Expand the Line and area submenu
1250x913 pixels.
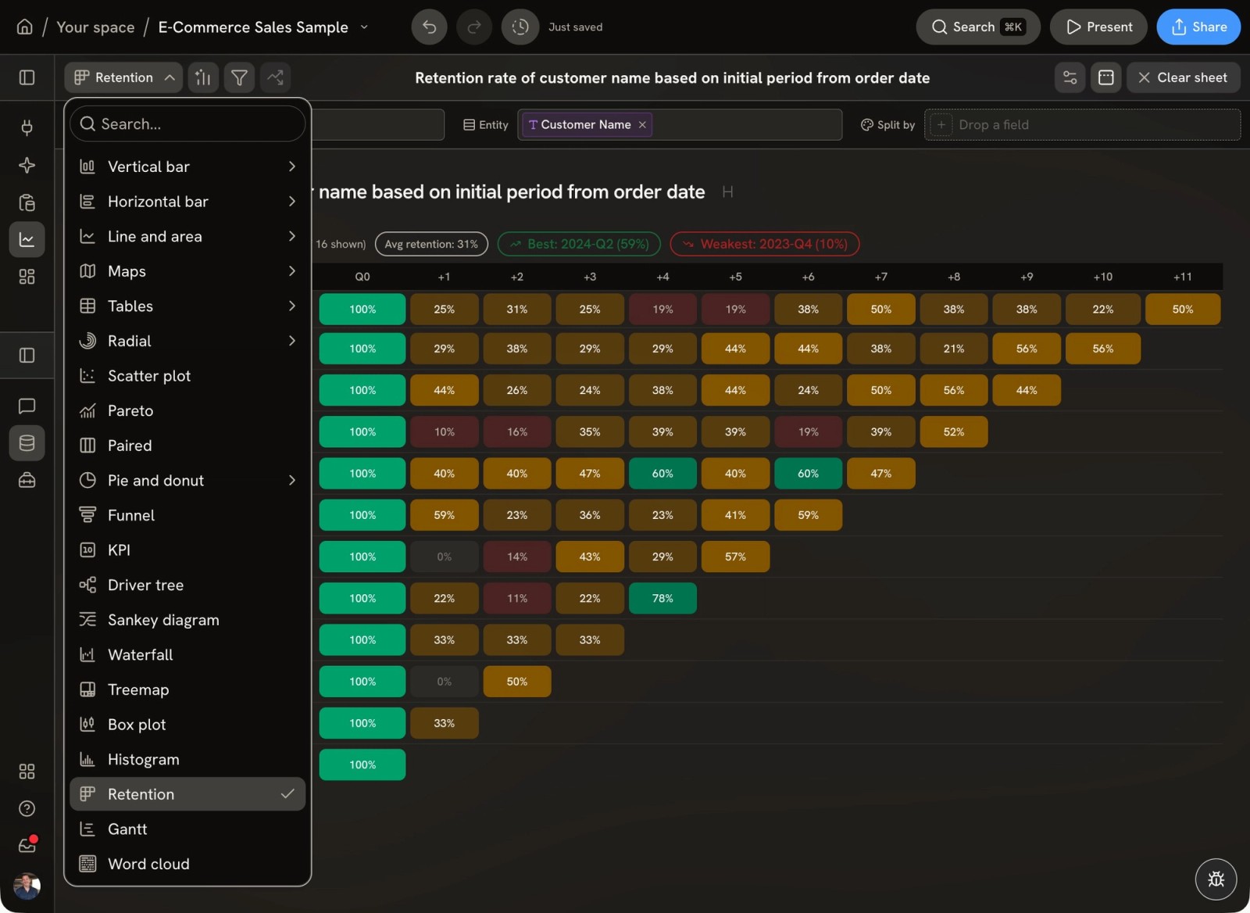[x=187, y=236]
